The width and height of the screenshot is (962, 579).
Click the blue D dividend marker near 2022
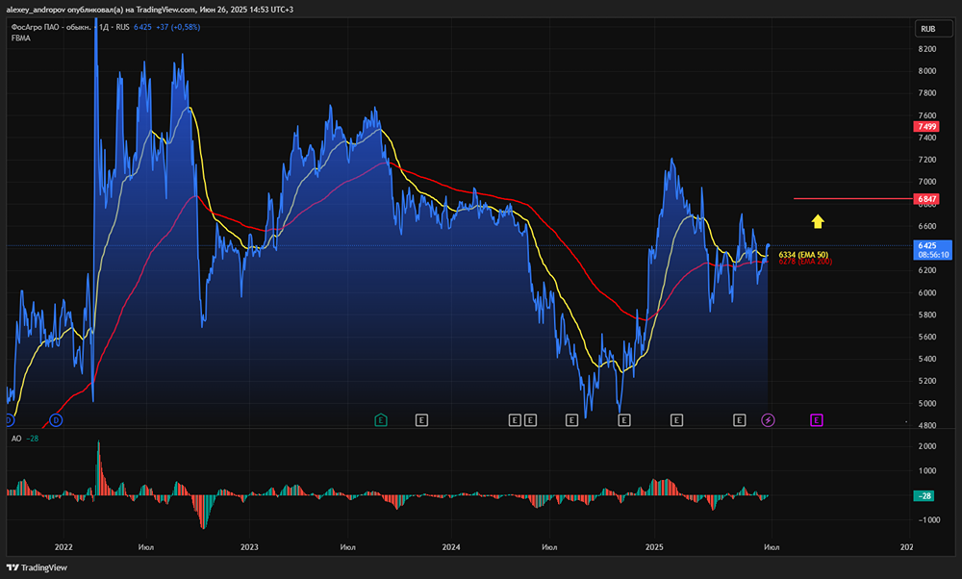pyautogui.click(x=56, y=420)
